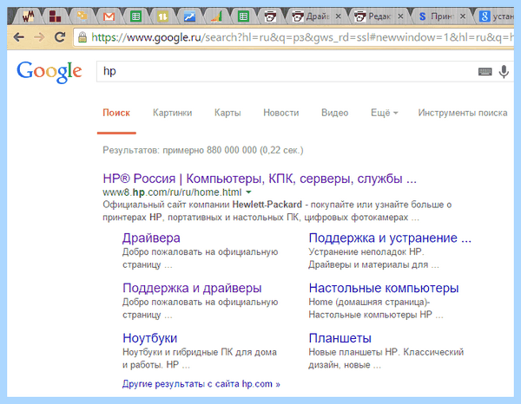Open the second green spreadsheet pinned tab
The image size is (521, 404).
click(243, 16)
